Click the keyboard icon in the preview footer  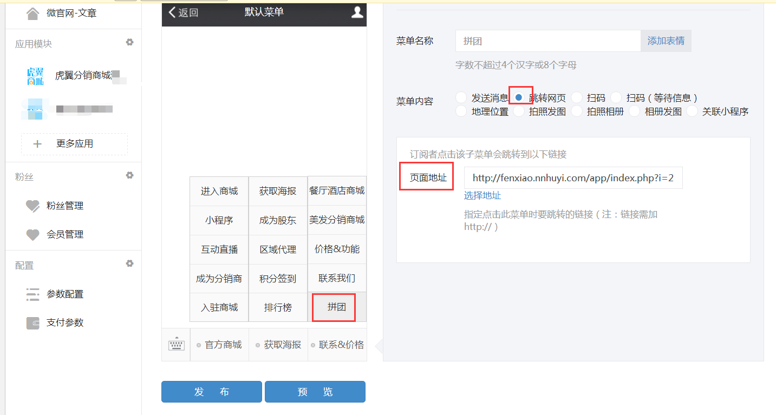point(177,345)
